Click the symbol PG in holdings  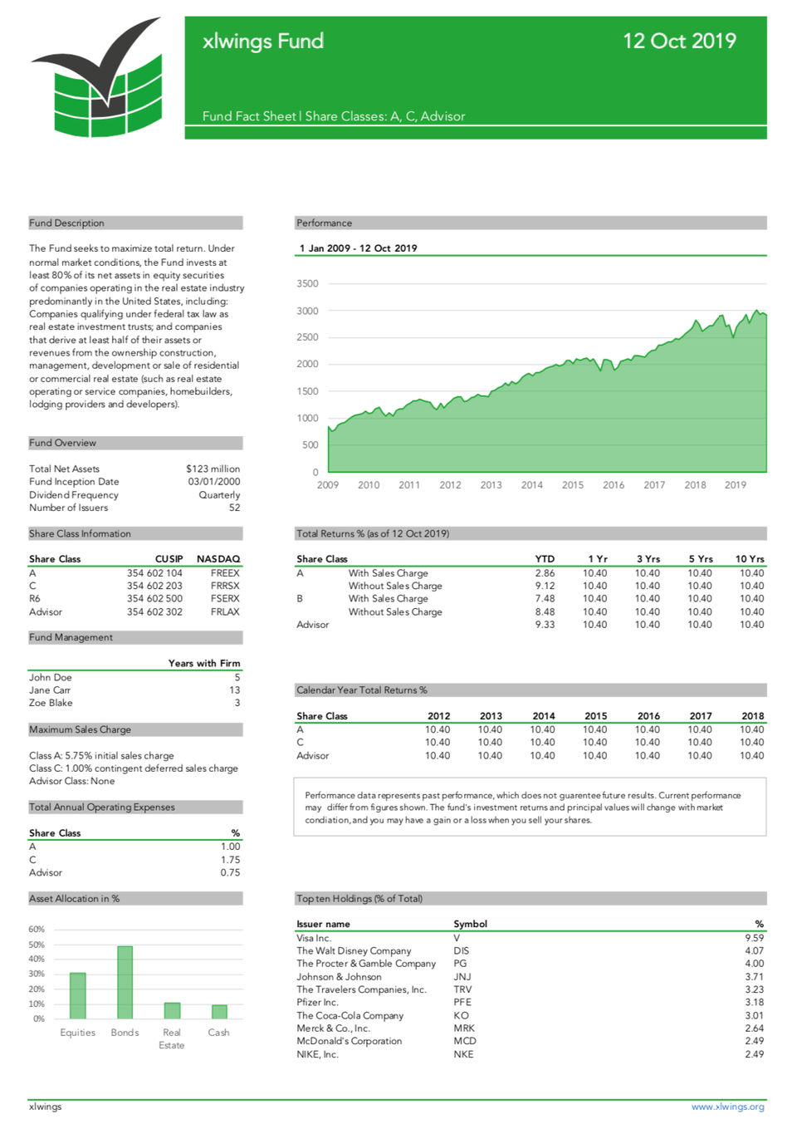click(x=460, y=964)
